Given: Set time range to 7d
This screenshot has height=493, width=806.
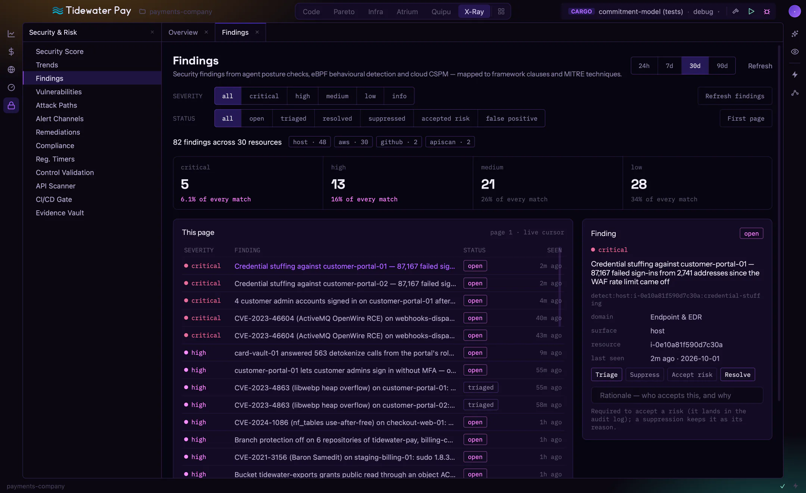Looking at the screenshot, I should click(x=669, y=66).
